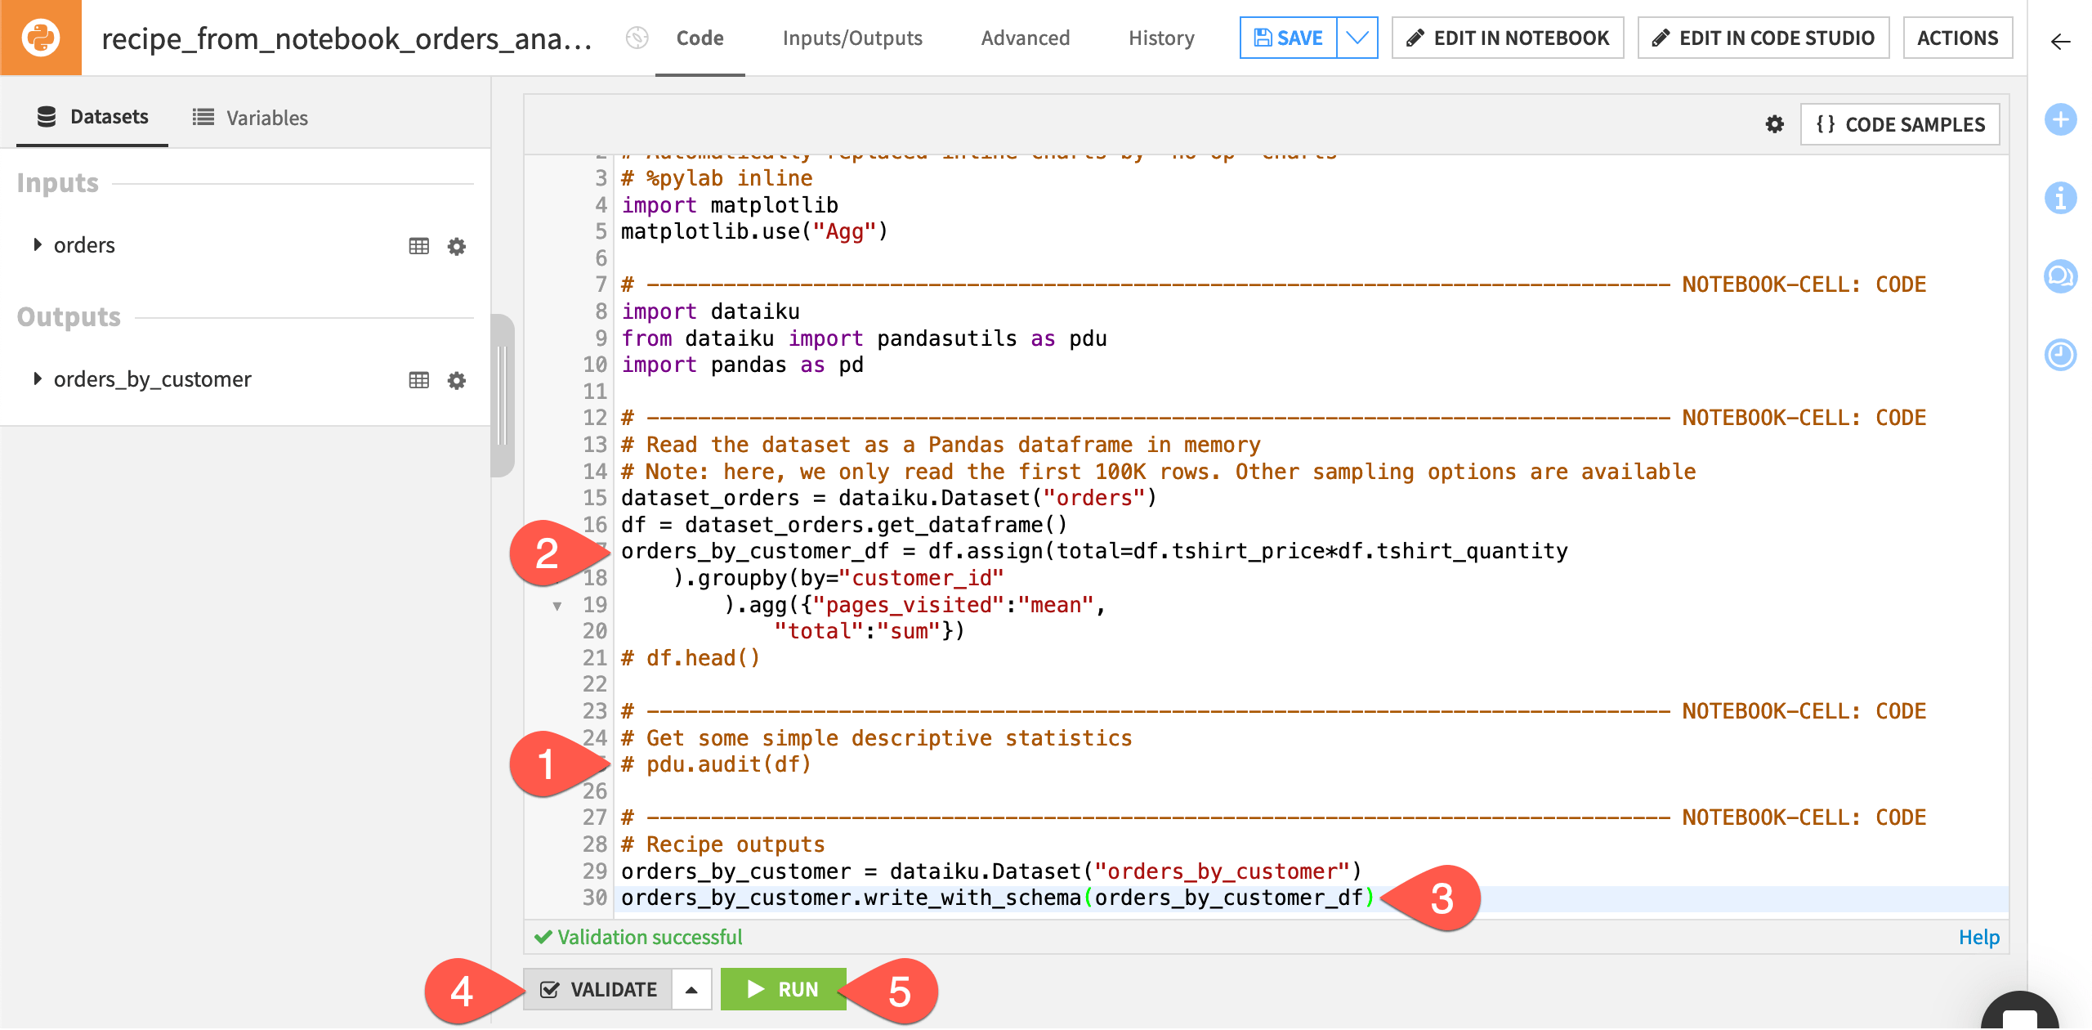The image size is (2092, 1030).
Task: Open the orders dataset table view
Action: (418, 244)
